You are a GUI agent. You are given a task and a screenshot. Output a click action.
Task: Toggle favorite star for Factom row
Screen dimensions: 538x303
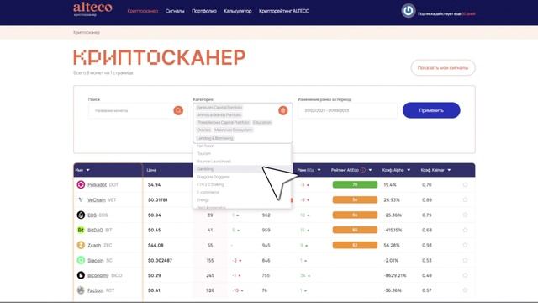465,290
